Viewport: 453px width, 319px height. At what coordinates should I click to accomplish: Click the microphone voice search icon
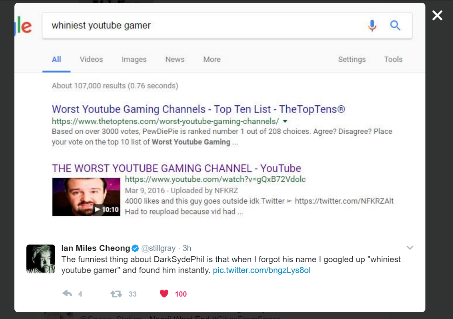pyautogui.click(x=372, y=26)
